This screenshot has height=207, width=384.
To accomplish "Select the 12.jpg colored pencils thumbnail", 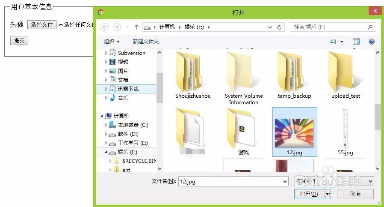I will click(295, 132).
